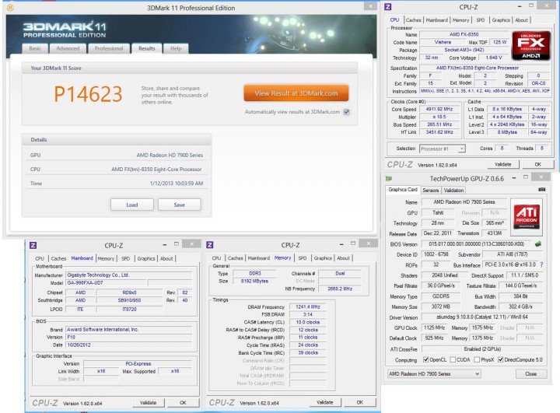Select the Sensors tab in GPU-Z
560x413 pixels.
pyautogui.click(x=431, y=191)
